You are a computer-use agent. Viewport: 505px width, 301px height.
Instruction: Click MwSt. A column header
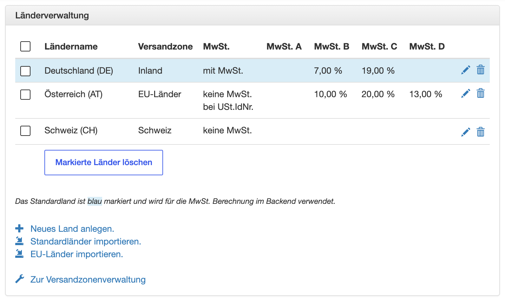284,46
